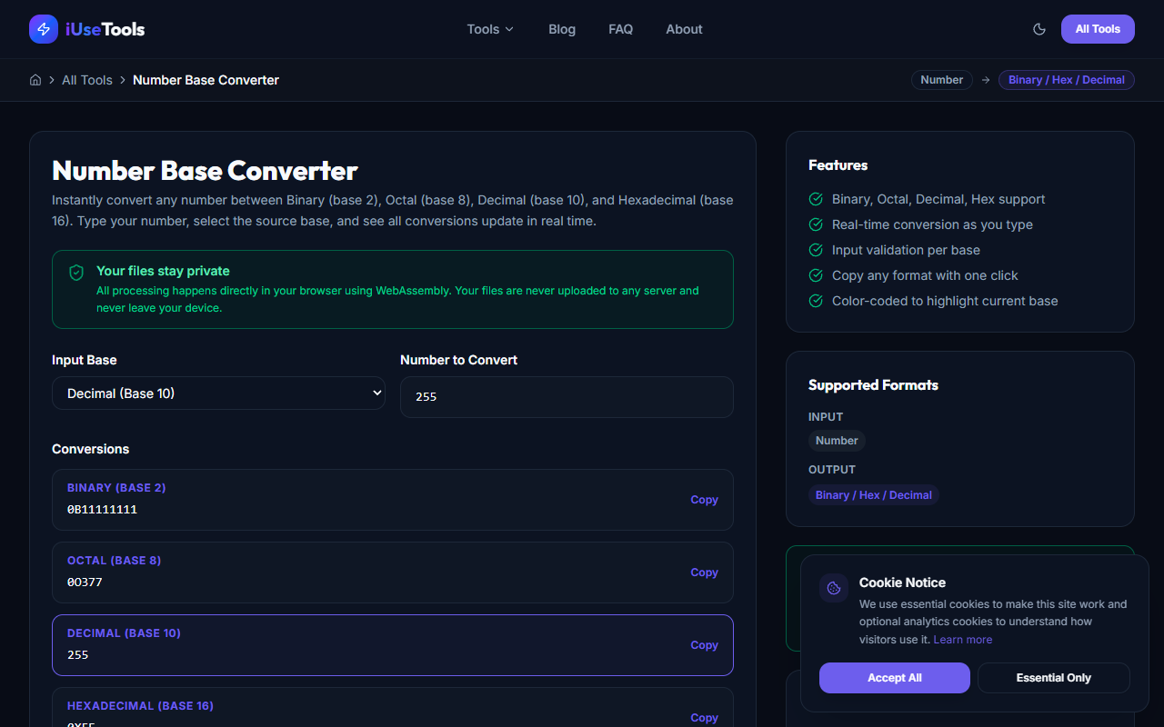The width and height of the screenshot is (1164, 727).
Task: Click the green shield icon beside 'Your files stay private'
Action: pyautogui.click(x=75, y=272)
